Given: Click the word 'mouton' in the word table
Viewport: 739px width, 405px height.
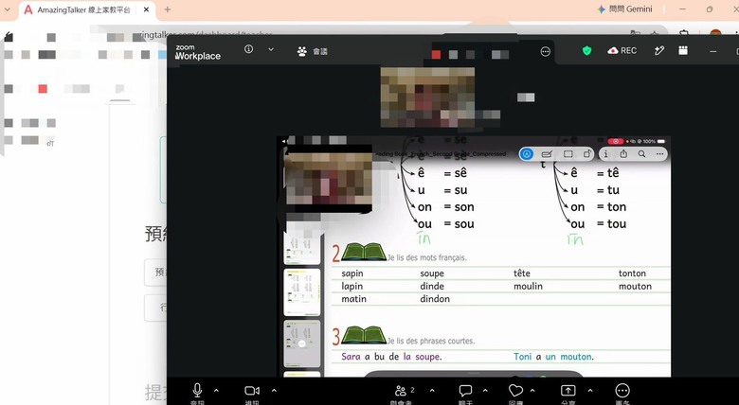Looking at the screenshot, I should point(636,287).
